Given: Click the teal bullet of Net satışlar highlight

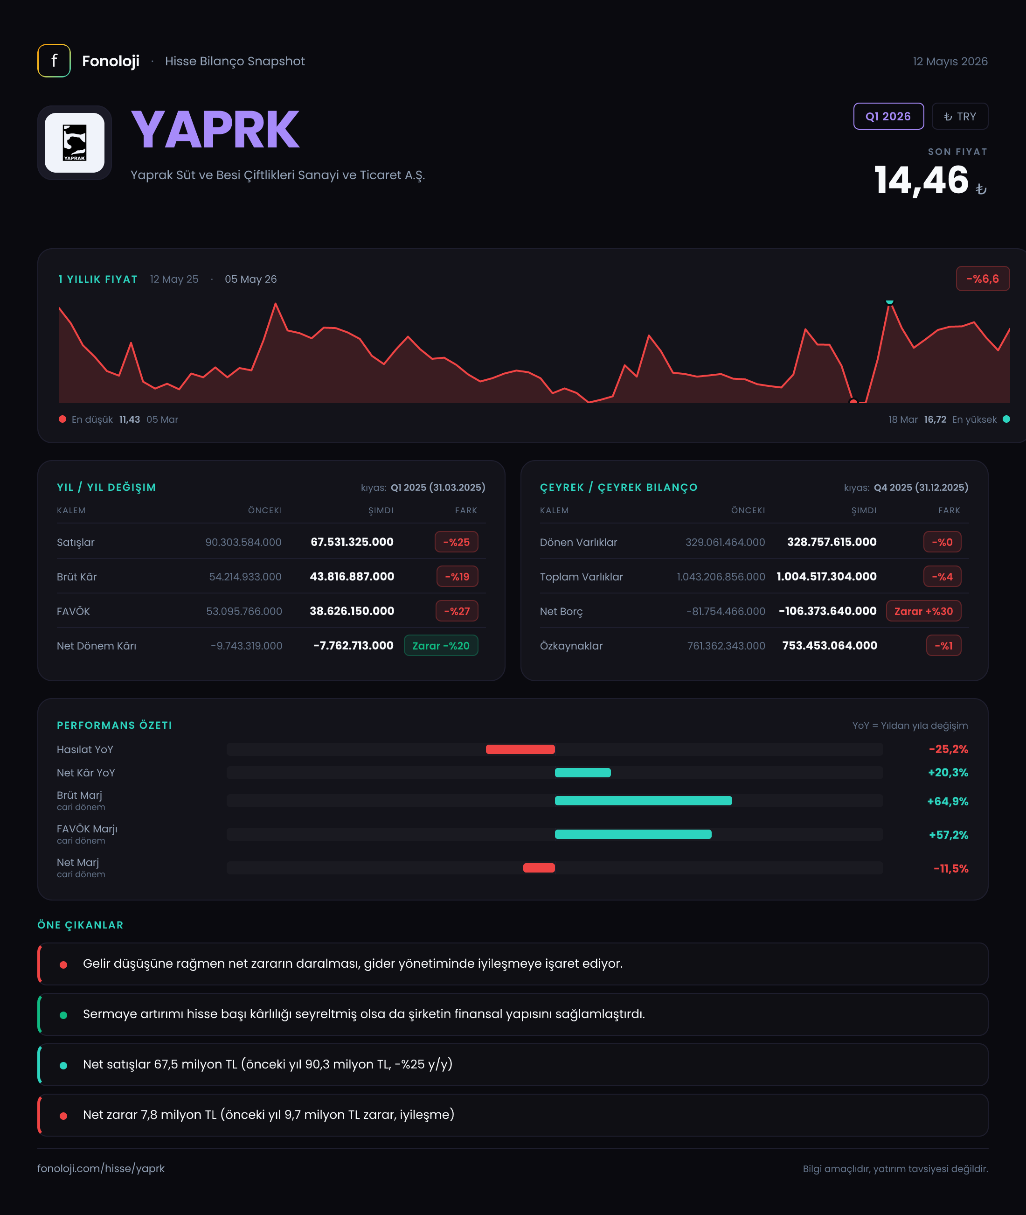Looking at the screenshot, I should pyautogui.click(x=63, y=1065).
